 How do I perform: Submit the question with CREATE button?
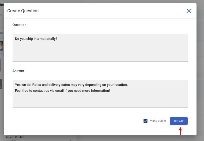tap(179, 121)
